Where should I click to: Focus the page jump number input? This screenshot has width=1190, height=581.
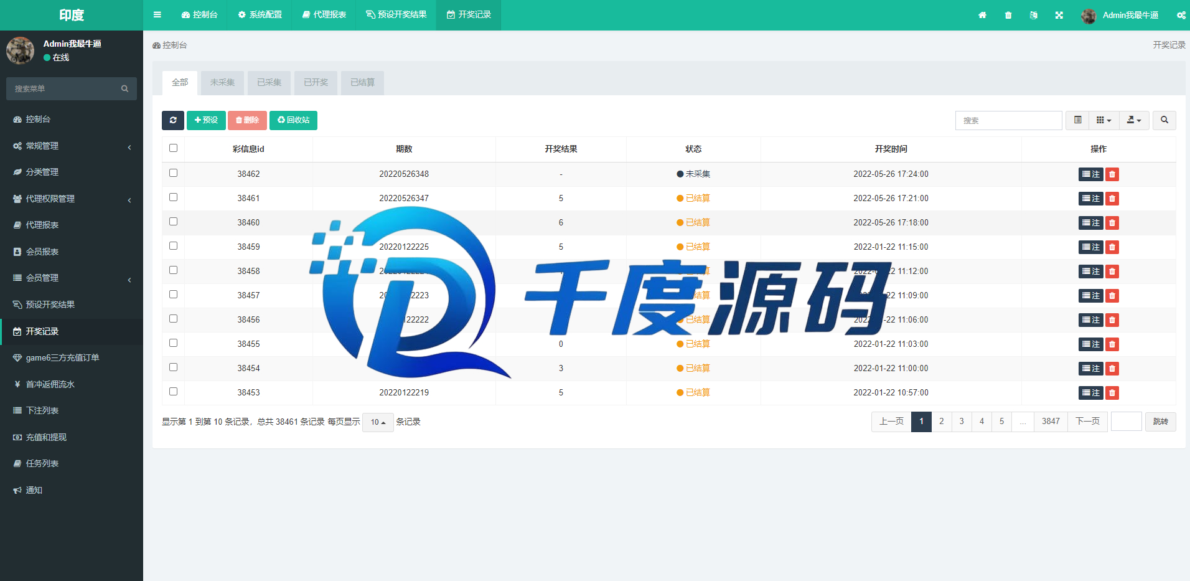tap(1126, 422)
